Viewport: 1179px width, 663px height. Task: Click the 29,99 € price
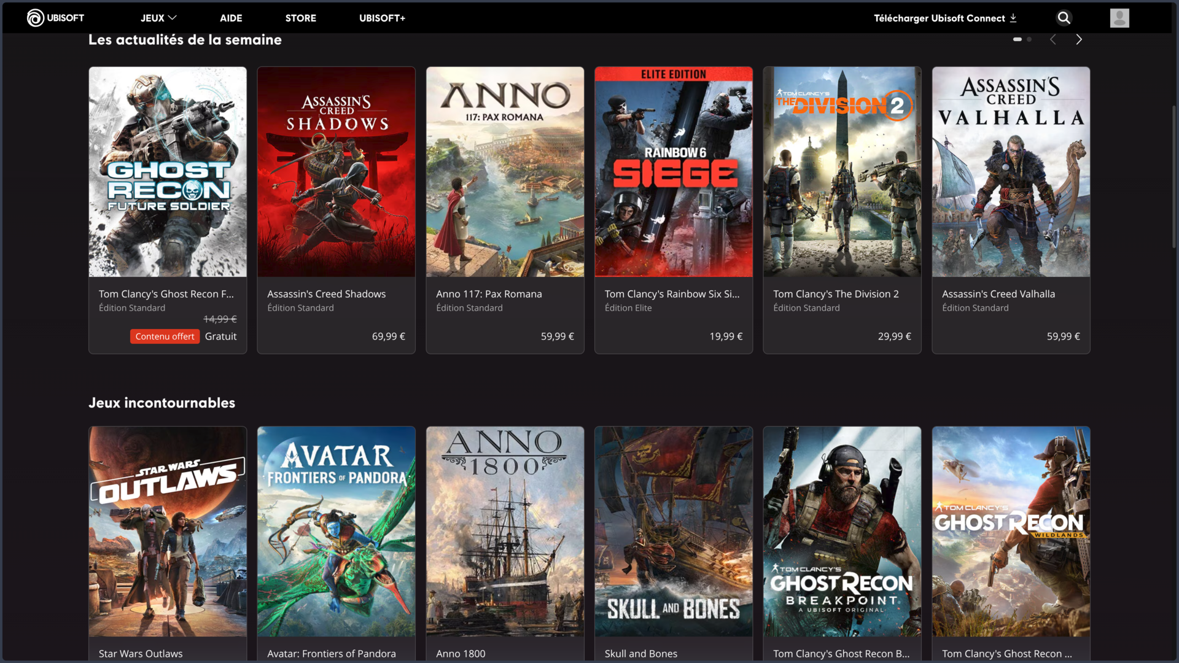click(x=895, y=336)
